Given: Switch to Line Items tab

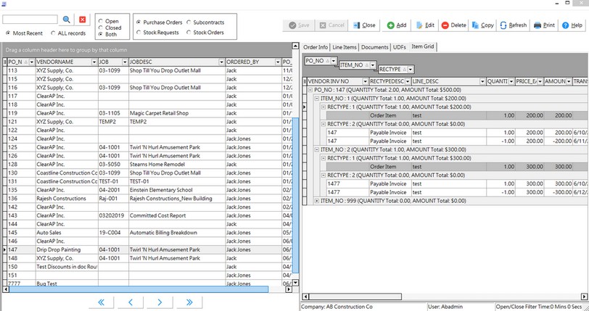Looking at the screenshot, I should pyautogui.click(x=345, y=47).
